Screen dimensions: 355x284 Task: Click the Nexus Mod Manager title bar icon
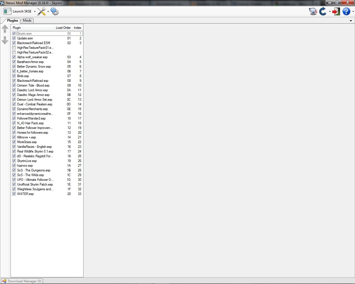coord(2,3)
